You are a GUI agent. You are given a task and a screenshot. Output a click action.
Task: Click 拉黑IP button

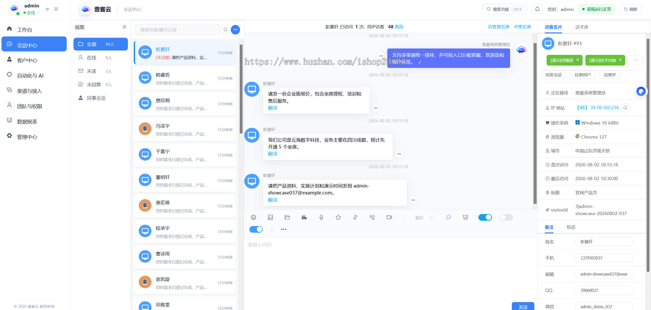(611, 74)
